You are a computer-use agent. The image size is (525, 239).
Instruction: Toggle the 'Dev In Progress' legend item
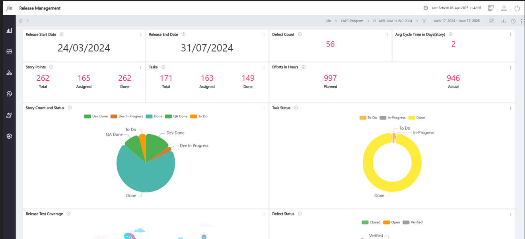click(x=127, y=117)
